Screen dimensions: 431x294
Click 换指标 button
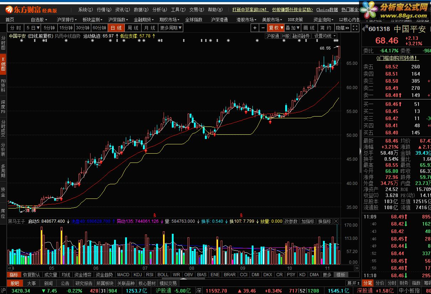pyautogui.click(x=324, y=221)
